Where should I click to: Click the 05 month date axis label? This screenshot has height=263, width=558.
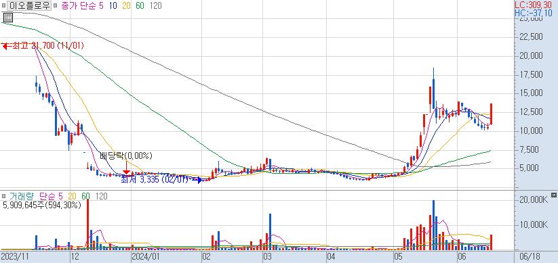pos(398,256)
